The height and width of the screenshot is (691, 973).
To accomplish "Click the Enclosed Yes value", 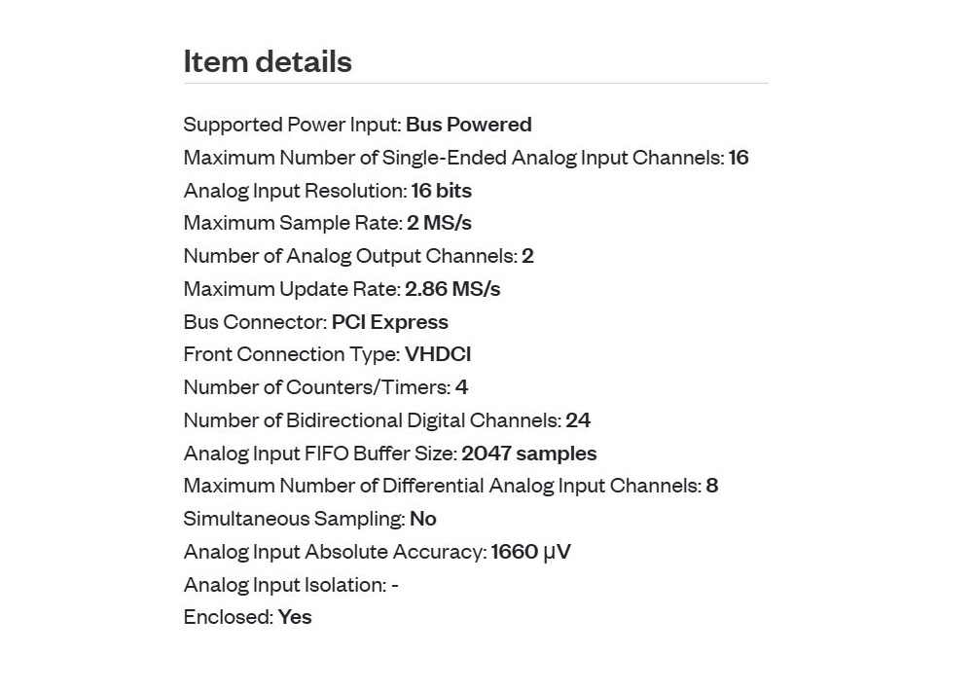I will point(295,617).
